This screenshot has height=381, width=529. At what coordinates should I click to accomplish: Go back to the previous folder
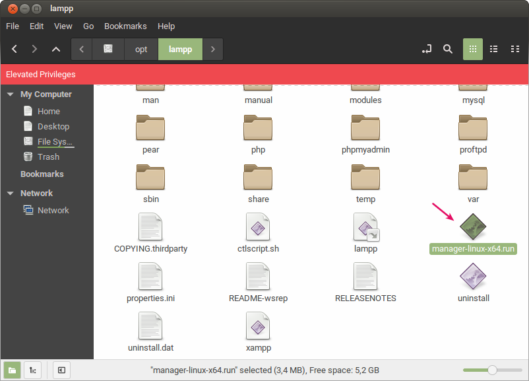14,49
